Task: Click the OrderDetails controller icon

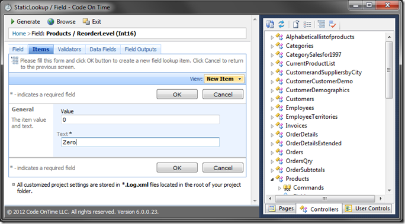Action: (279, 134)
